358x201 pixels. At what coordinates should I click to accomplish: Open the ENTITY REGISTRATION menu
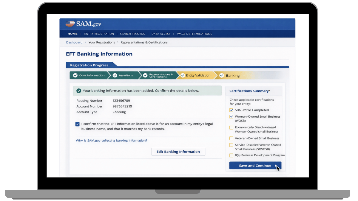[99, 34]
